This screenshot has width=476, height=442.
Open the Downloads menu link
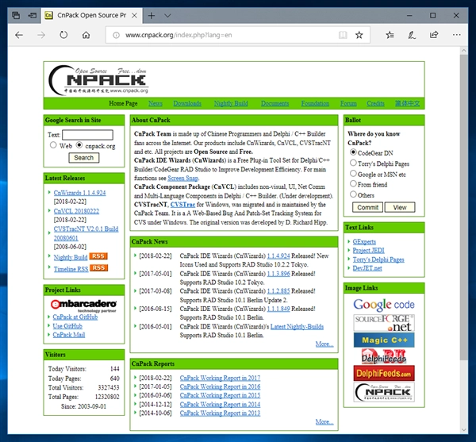pyautogui.click(x=187, y=103)
